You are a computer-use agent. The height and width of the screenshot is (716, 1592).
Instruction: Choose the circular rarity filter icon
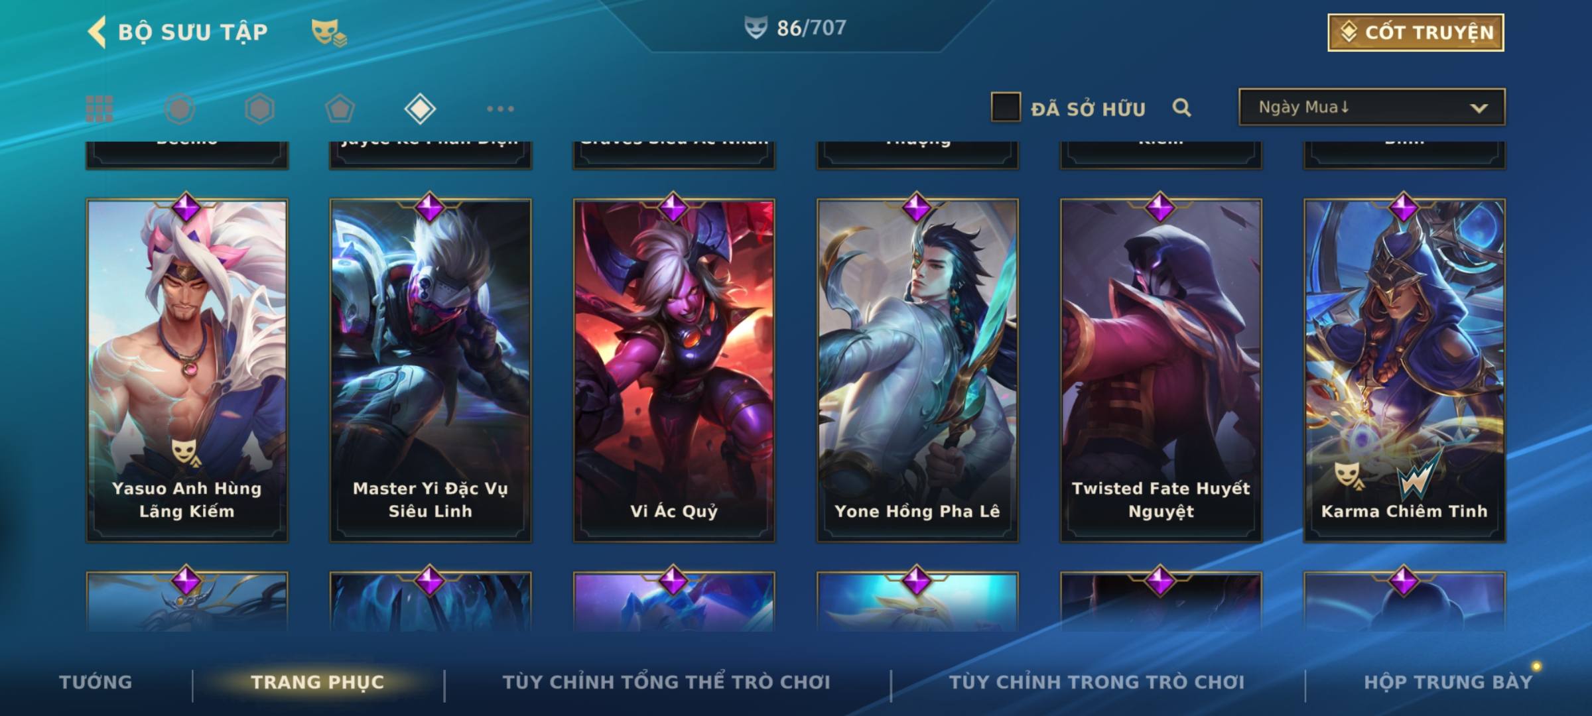click(x=180, y=109)
